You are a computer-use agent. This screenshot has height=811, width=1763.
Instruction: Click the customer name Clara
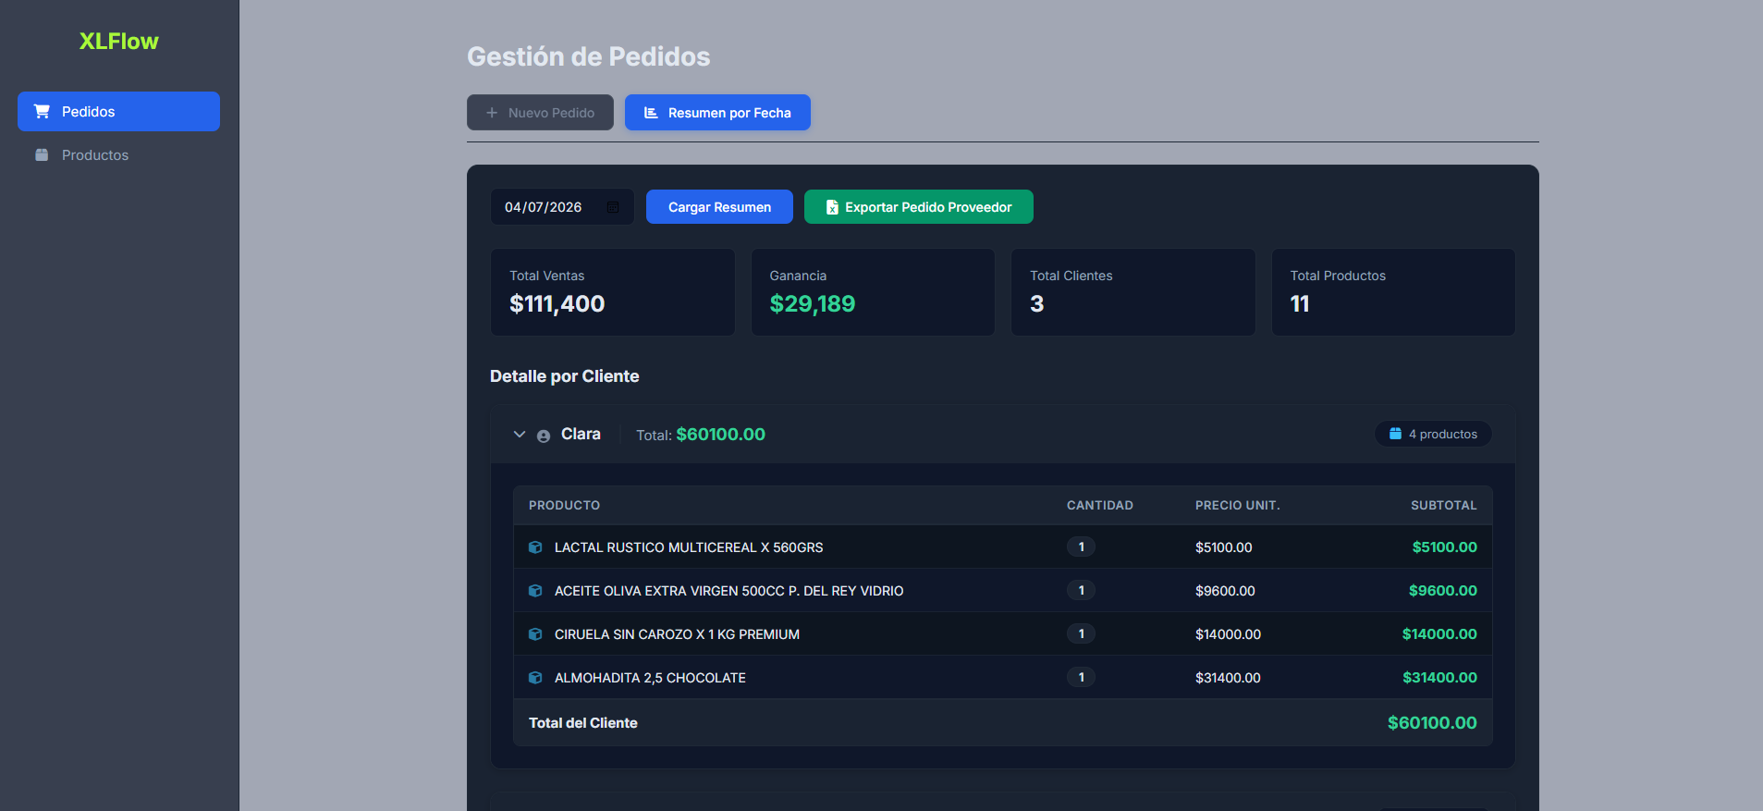(x=581, y=435)
